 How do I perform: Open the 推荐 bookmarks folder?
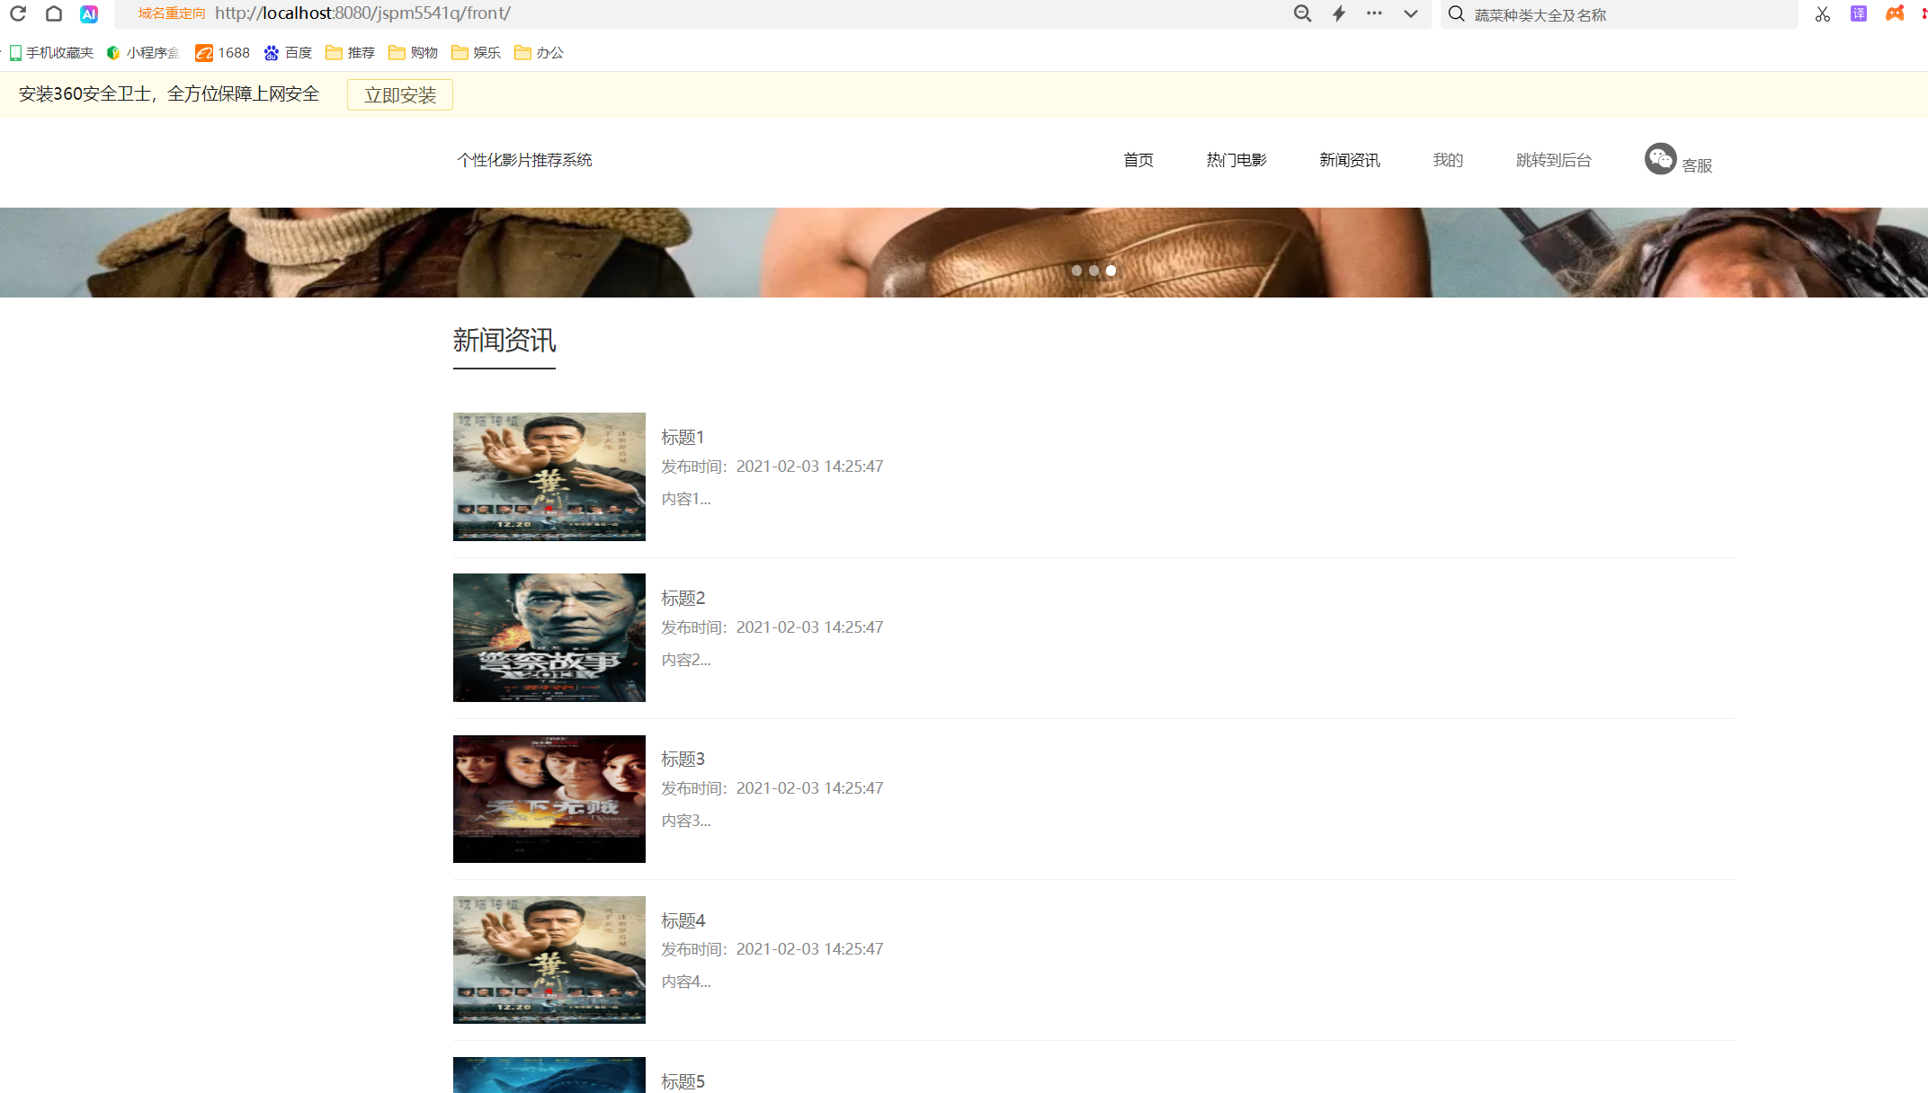click(x=351, y=53)
